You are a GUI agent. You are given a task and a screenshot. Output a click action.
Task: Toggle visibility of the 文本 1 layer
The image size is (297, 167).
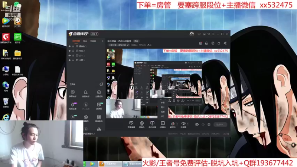pyautogui.click(x=69, y=55)
